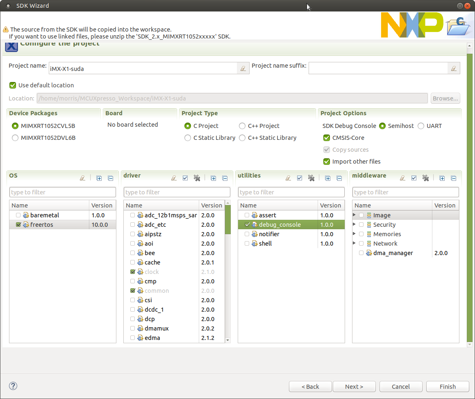Click the wizard page vertical scrollbar

[x=470, y=197]
